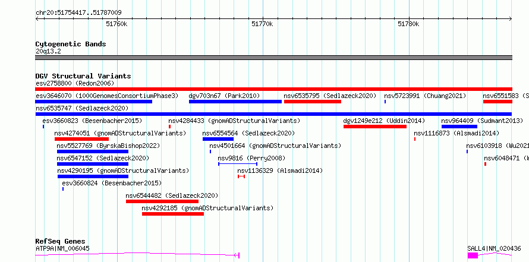The height and width of the screenshot is (262, 529).
Task: Open dgv703n67 (Park2010) variant label
Action: (224, 96)
